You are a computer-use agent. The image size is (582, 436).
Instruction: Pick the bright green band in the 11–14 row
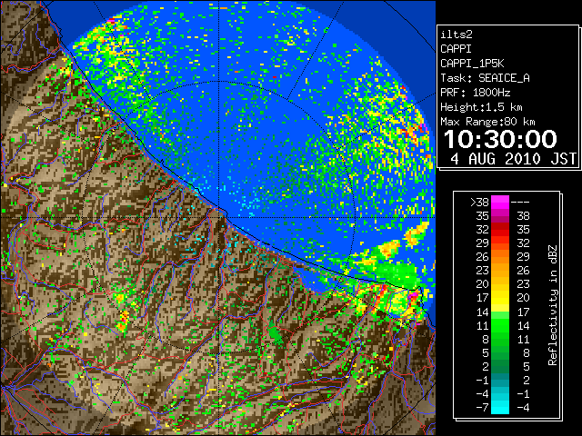[x=500, y=325]
